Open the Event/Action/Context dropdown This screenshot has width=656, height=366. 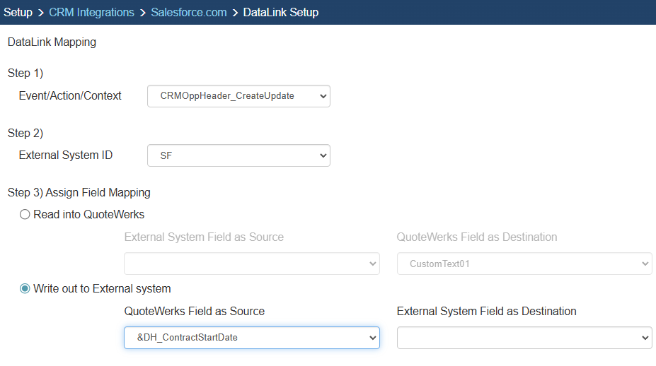click(x=238, y=96)
